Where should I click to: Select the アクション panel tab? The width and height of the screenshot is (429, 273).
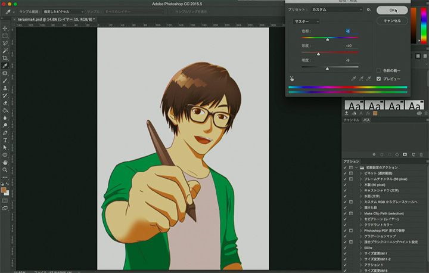point(352,162)
